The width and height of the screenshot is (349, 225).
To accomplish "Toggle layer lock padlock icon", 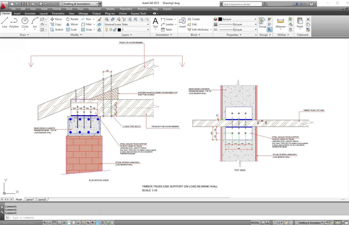I will (x=114, y=30).
